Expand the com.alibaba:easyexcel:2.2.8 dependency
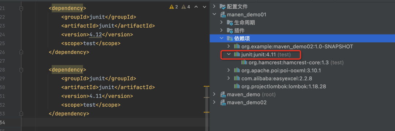Viewport: 395px width, 131px height. [x=229, y=78]
